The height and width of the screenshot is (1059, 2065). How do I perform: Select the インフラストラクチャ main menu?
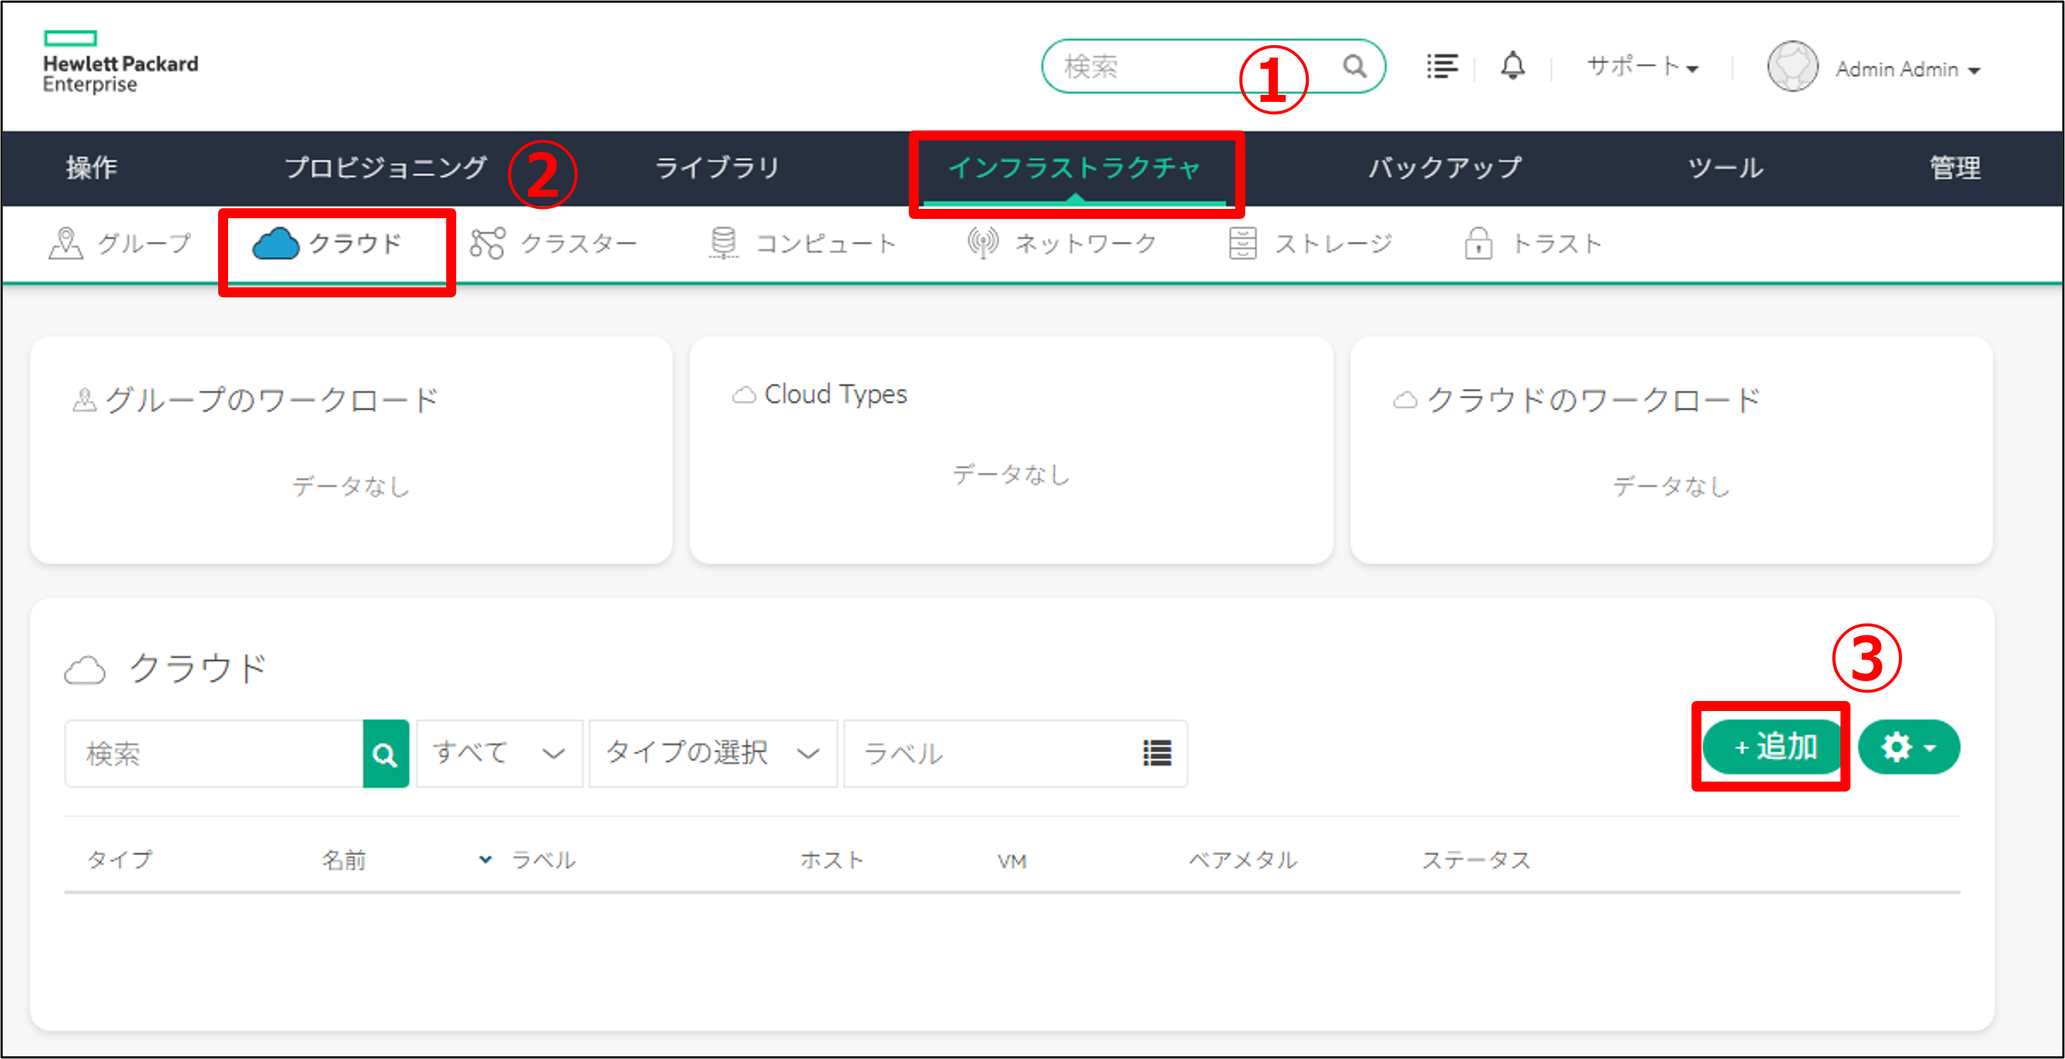(x=1074, y=168)
